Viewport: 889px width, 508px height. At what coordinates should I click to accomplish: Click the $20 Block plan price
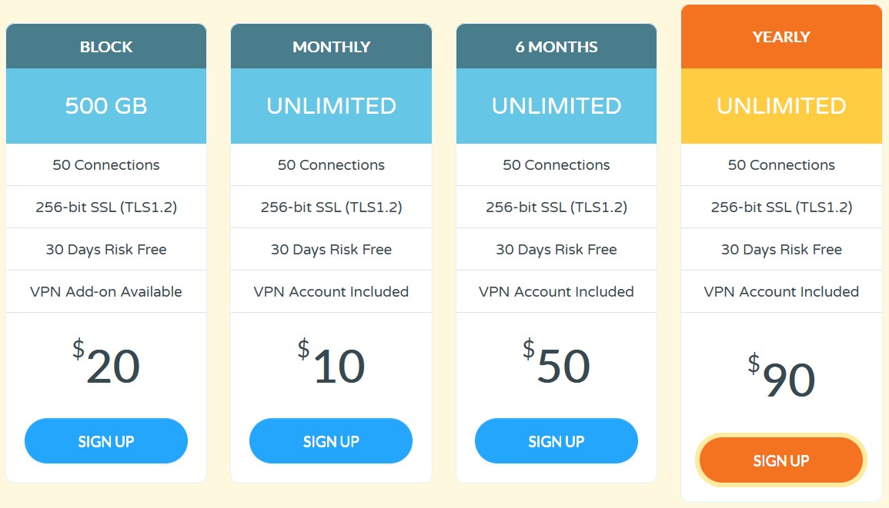(x=106, y=366)
